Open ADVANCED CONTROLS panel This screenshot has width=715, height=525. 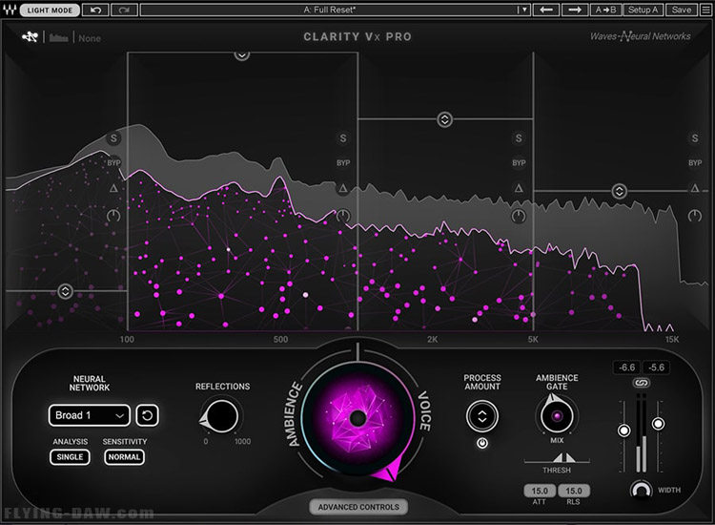(x=358, y=507)
